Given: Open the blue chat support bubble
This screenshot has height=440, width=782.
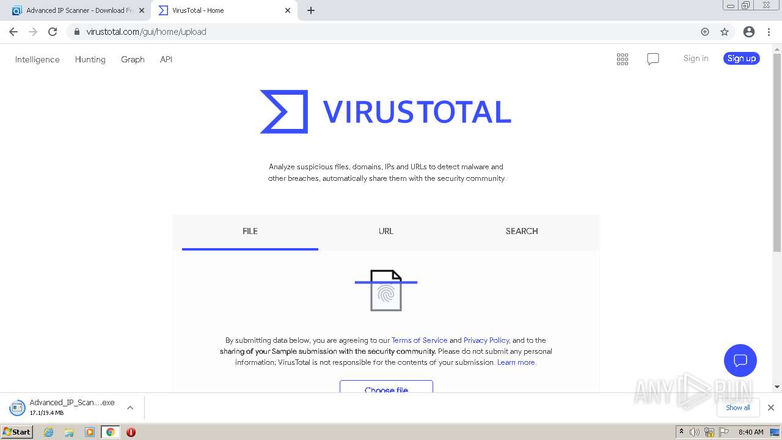Looking at the screenshot, I should pos(740,360).
